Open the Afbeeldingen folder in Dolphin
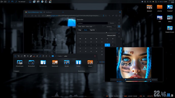Screen dimensions: 175x98 click(x=20, y=63)
